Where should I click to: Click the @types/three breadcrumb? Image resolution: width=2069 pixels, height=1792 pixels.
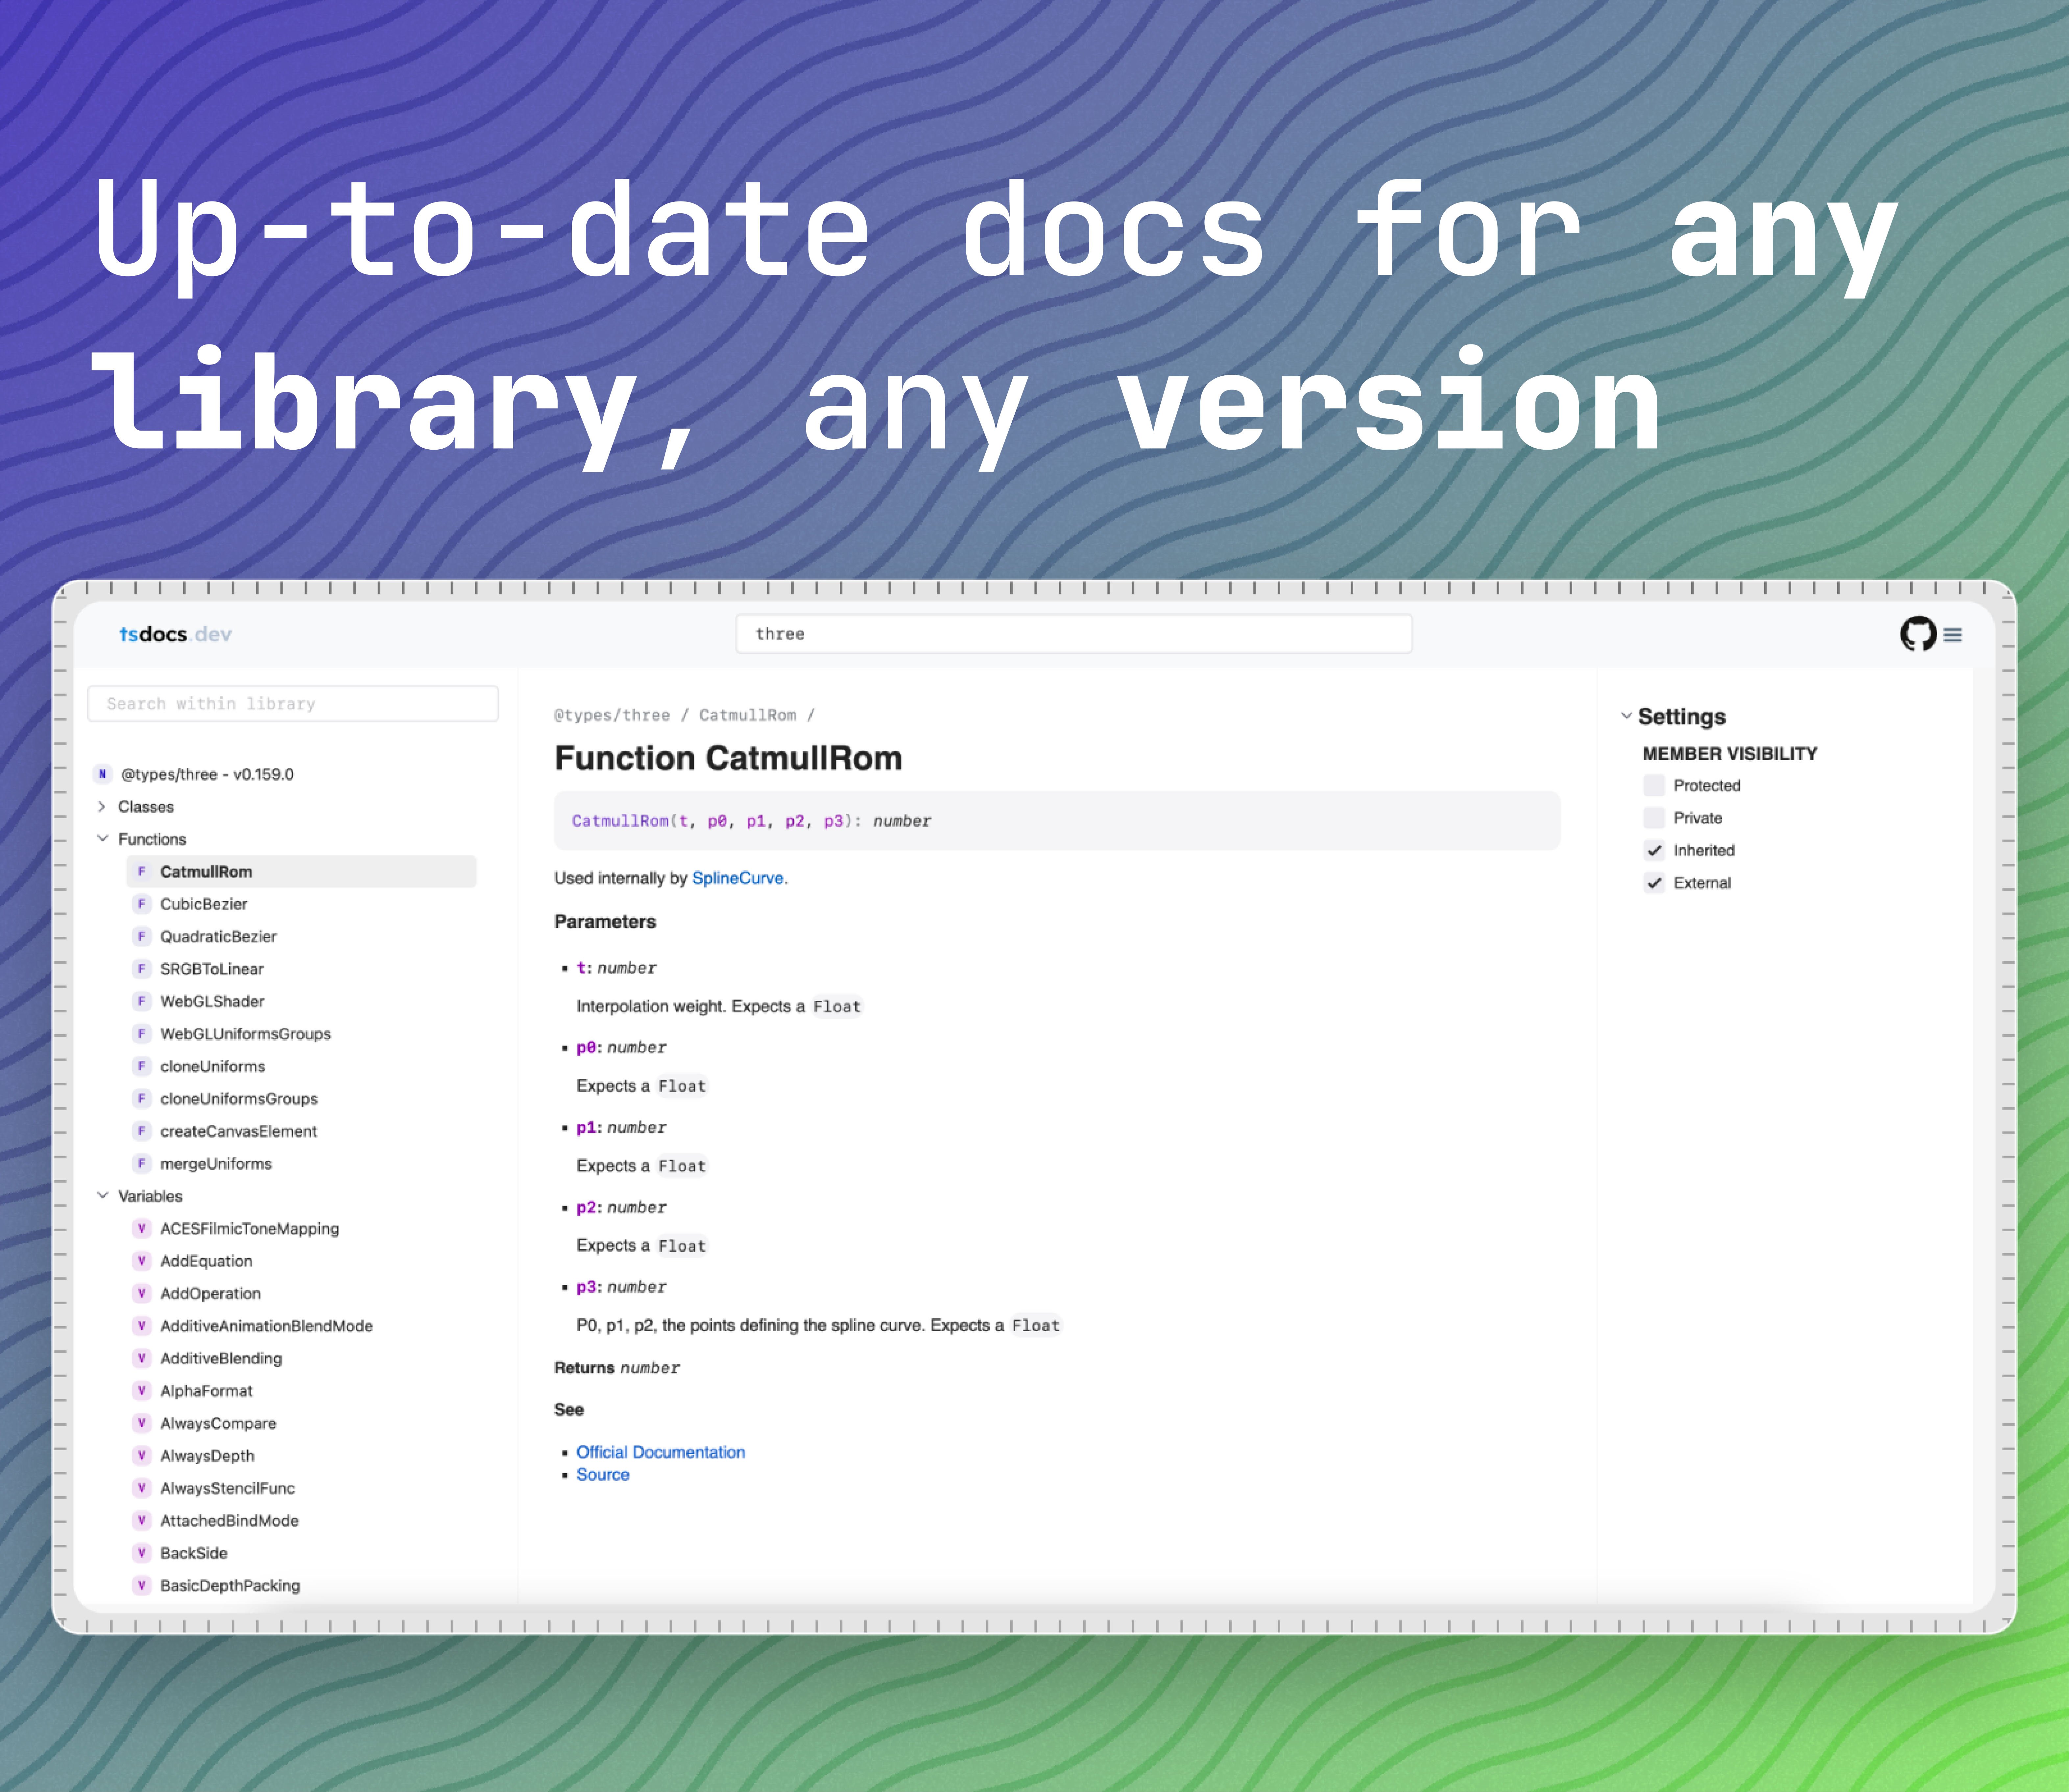pyautogui.click(x=612, y=715)
